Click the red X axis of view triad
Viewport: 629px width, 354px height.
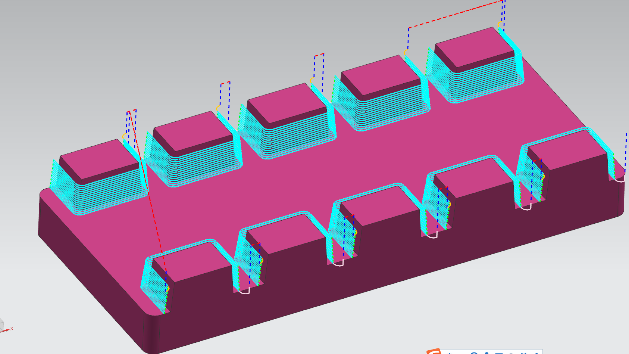(x=7, y=330)
